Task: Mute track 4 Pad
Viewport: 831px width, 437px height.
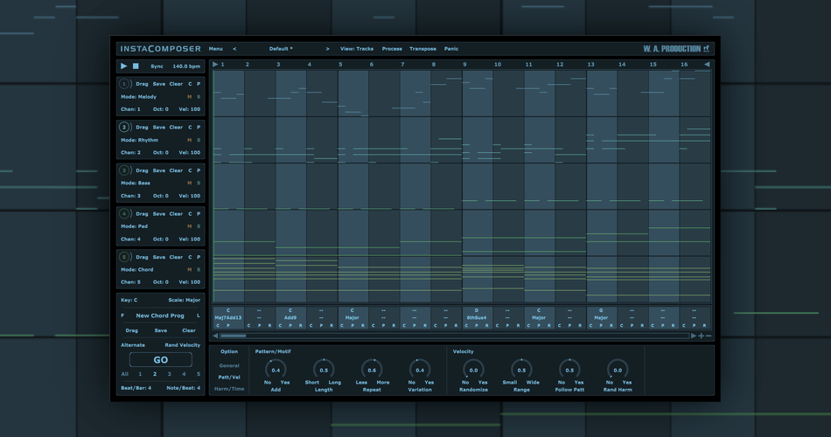Action: (189, 226)
